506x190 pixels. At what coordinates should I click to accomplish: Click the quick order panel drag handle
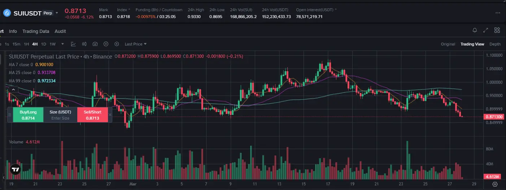click(10, 115)
